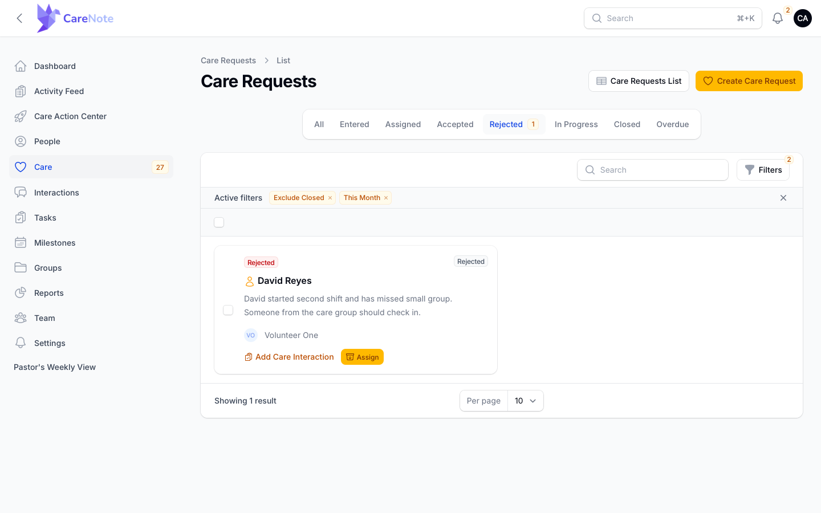Screen dimensions: 821x513
Task: Click the Interactions chat bubbles icon
Action: 21,193
